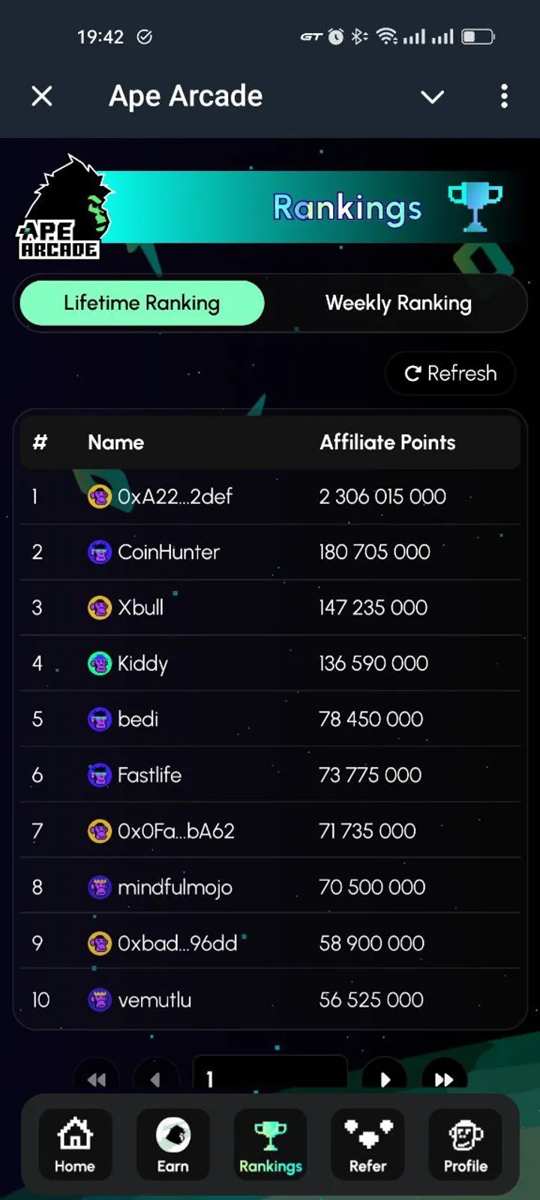The width and height of the screenshot is (540, 1200).
Task: Close the Ape Arcade mini app
Action: click(x=42, y=96)
